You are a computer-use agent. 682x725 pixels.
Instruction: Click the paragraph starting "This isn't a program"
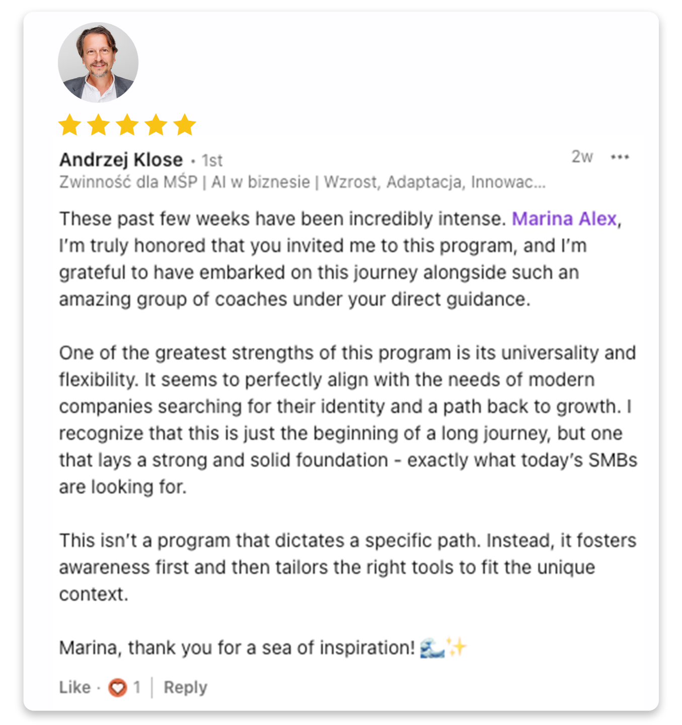click(x=347, y=567)
